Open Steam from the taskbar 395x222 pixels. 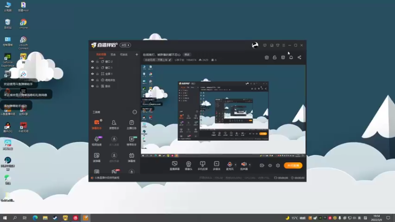tap(55, 218)
